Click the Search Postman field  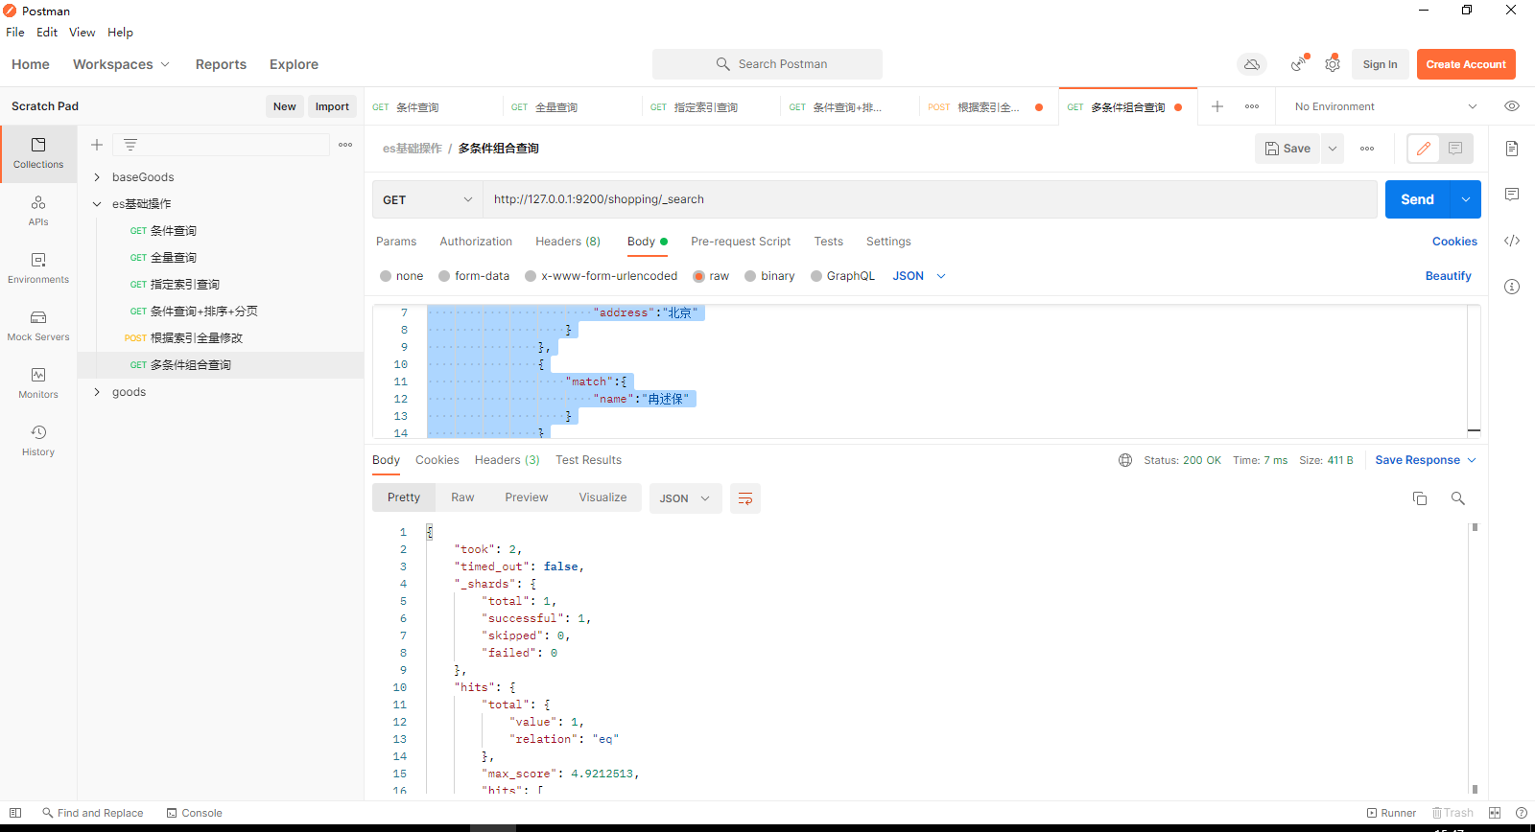tap(767, 64)
